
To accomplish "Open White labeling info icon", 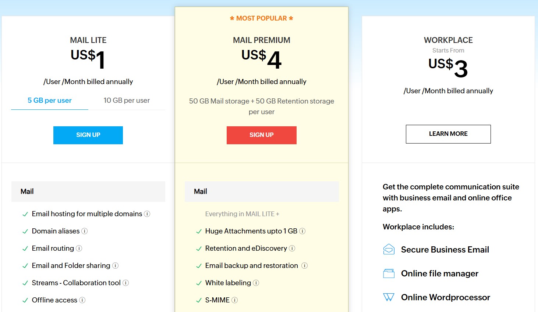I will [x=256, y=283].
